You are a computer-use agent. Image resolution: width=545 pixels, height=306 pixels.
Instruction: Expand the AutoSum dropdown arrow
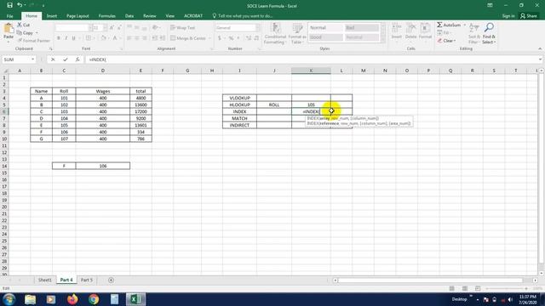point(464,25)
